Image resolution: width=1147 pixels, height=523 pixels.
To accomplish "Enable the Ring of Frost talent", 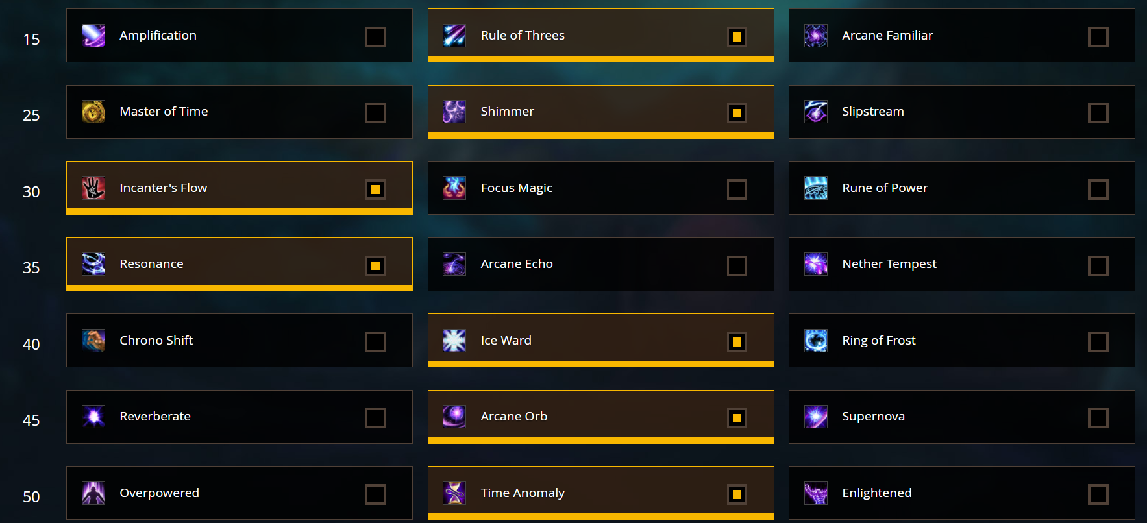I will (x=1098, y=341).
